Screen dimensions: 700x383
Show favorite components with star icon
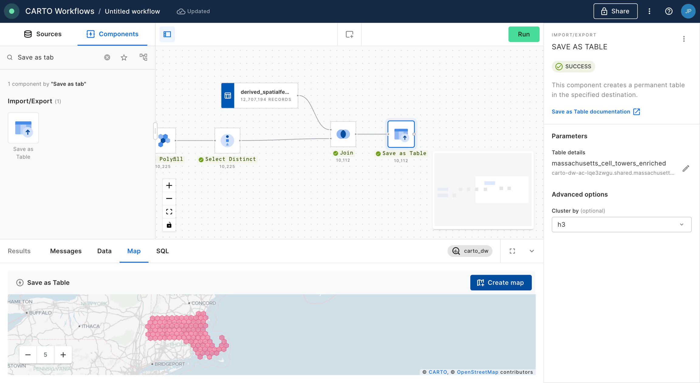point(124,57)
